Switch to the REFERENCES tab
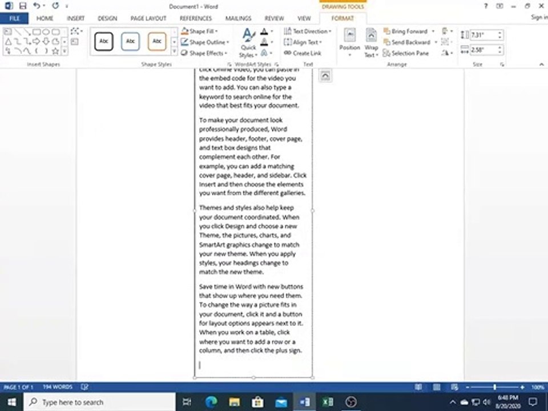 coord(196,18)
